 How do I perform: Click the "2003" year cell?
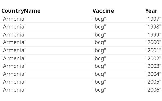pos(153,66)
